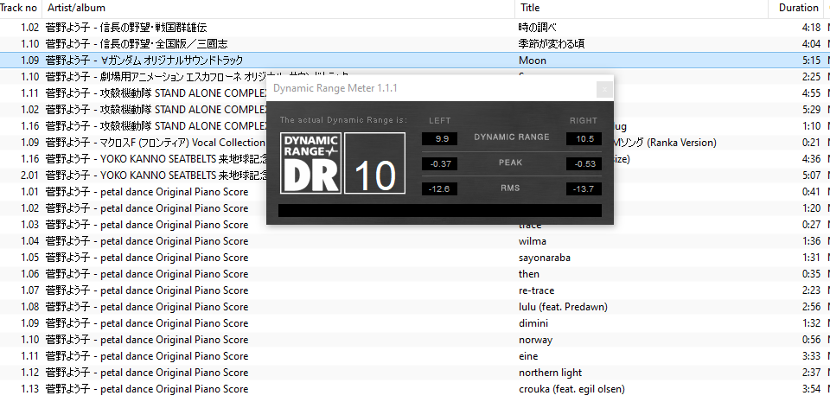
Task: Select the track titled norway
Action: click(x=415, y=340)
